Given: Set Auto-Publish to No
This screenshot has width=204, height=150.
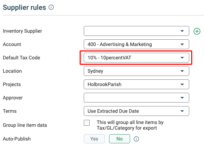Looking at the screenshot, I should pyautogui.click(x=120, y=139).
